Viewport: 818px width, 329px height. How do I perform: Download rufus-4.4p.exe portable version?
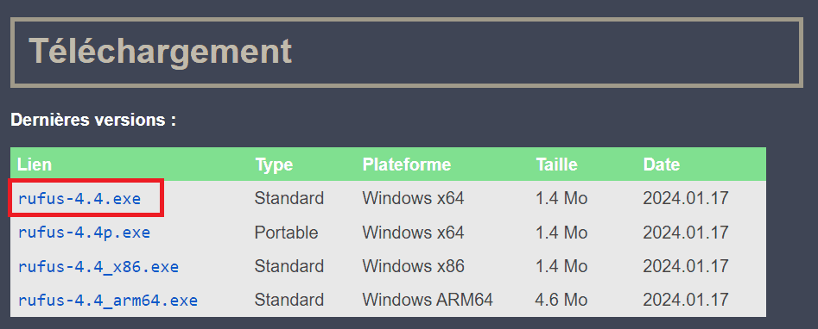[84, 233]
